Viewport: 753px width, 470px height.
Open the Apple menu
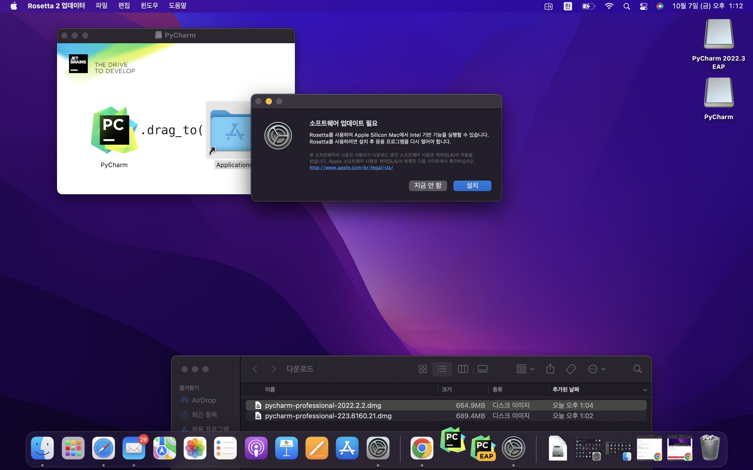pos(14,6)
